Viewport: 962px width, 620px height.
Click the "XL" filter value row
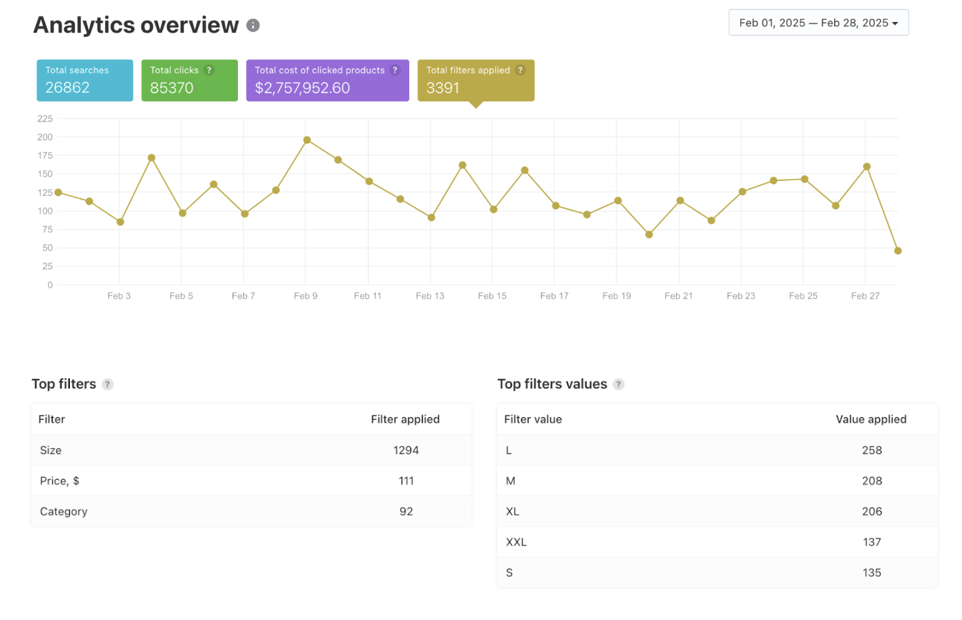tap(717, 512)
